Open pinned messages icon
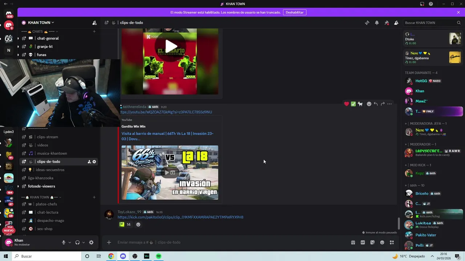This screenshot has height=261, width=465. point(387,22)
